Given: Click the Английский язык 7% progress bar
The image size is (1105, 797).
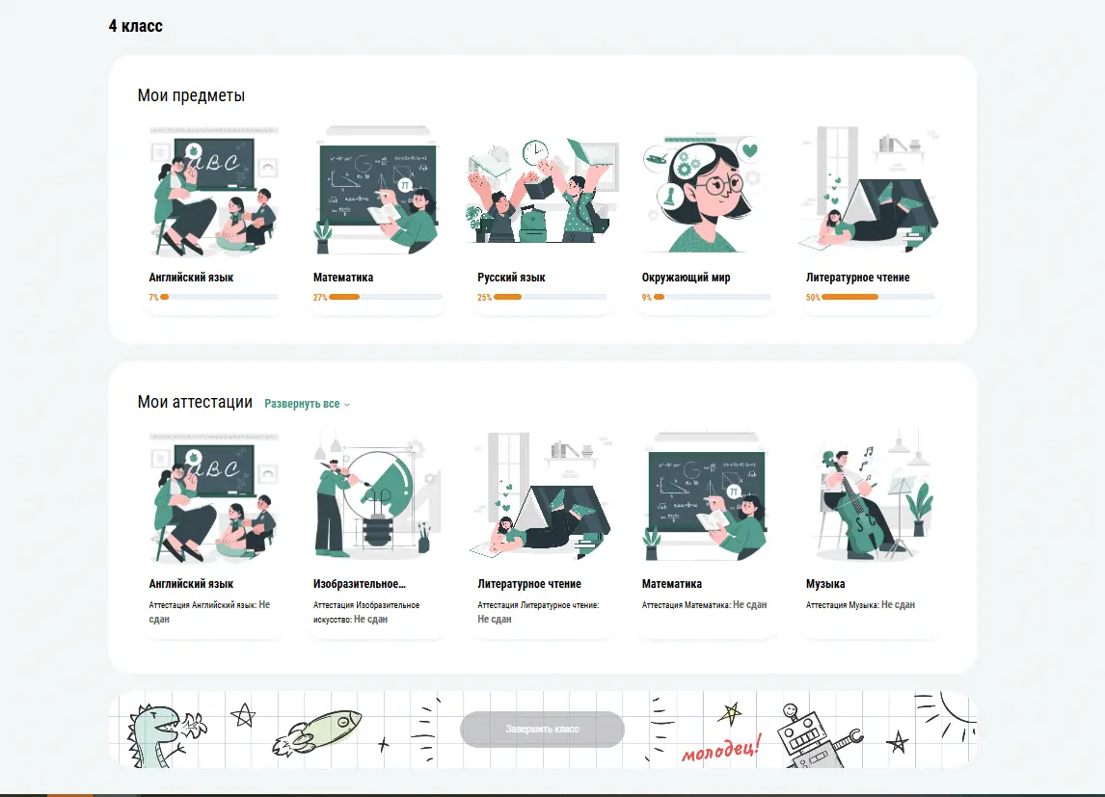Looking at the screenshot, I should [x=219, y=297].
